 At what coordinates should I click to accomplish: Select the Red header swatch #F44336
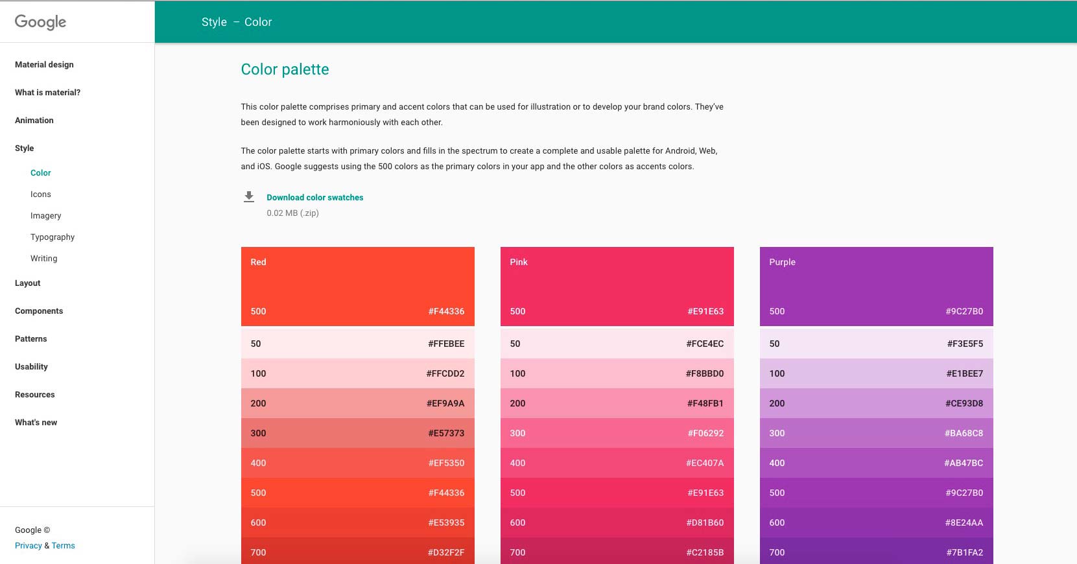[x=358, y=287]
